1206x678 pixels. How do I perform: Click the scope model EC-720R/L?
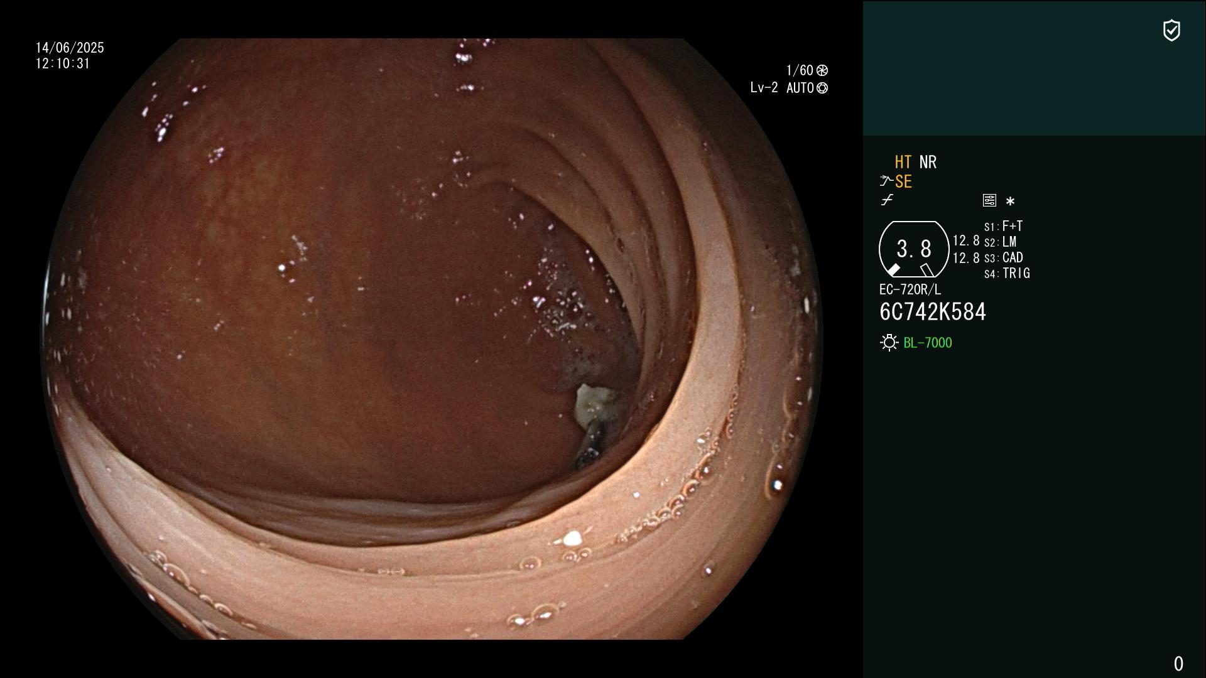910,289
